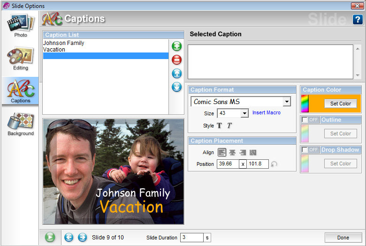This screenshot has width=366, height=246.
Task: Go to the previous slide
Action: point(69,238)
